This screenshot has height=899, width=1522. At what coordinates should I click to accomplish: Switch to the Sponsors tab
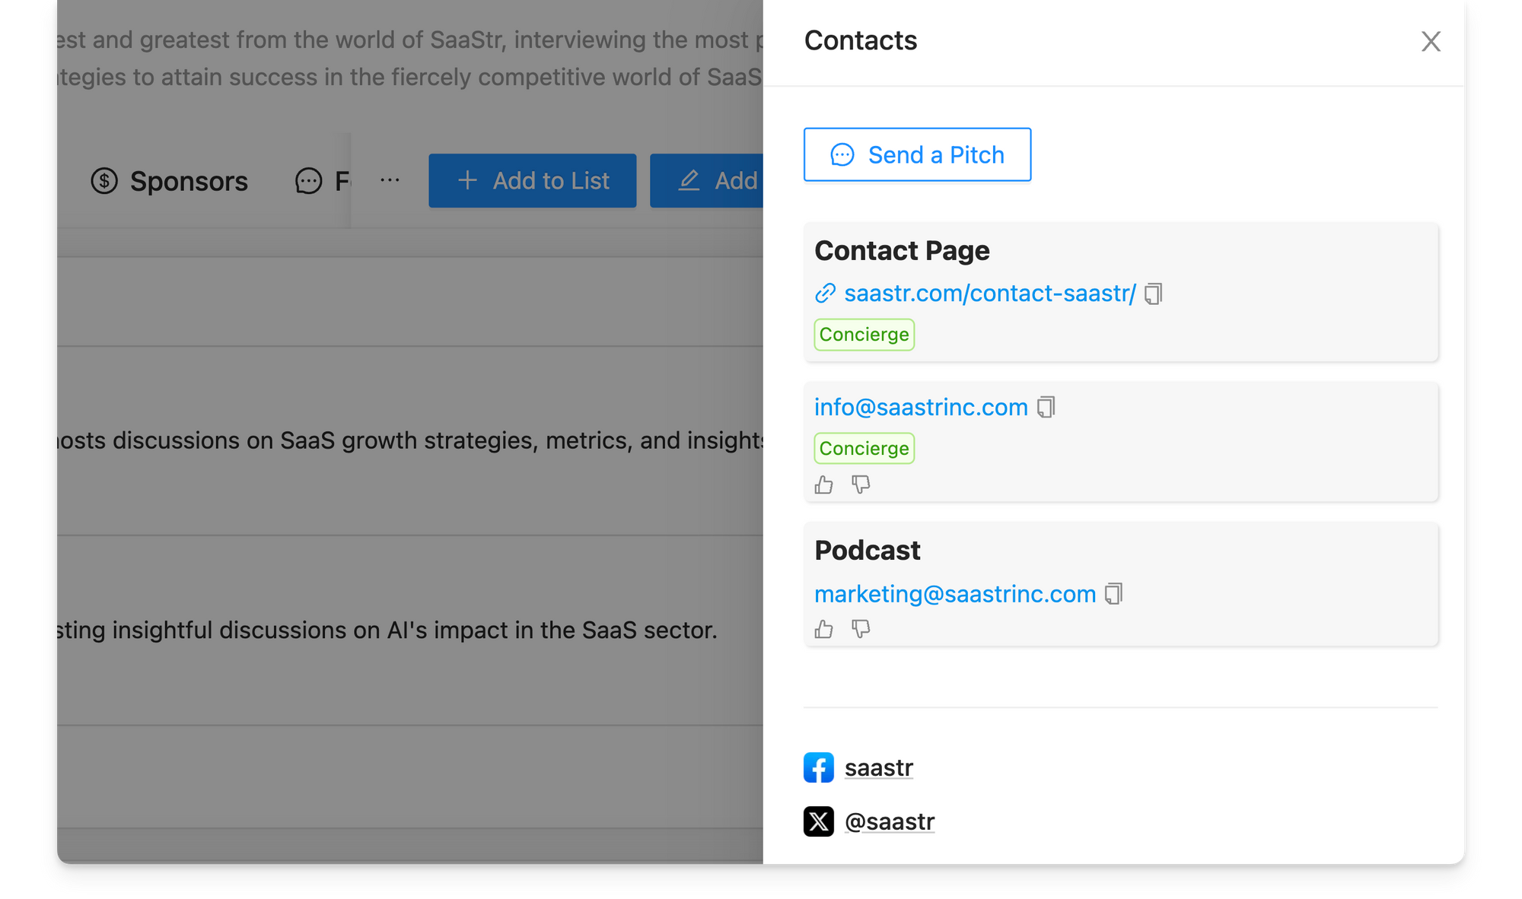pos(169,181)
